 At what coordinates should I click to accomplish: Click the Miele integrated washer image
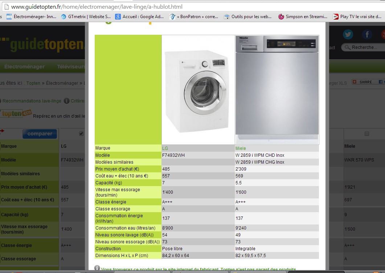pyautogui.click(x=277, y=90)
